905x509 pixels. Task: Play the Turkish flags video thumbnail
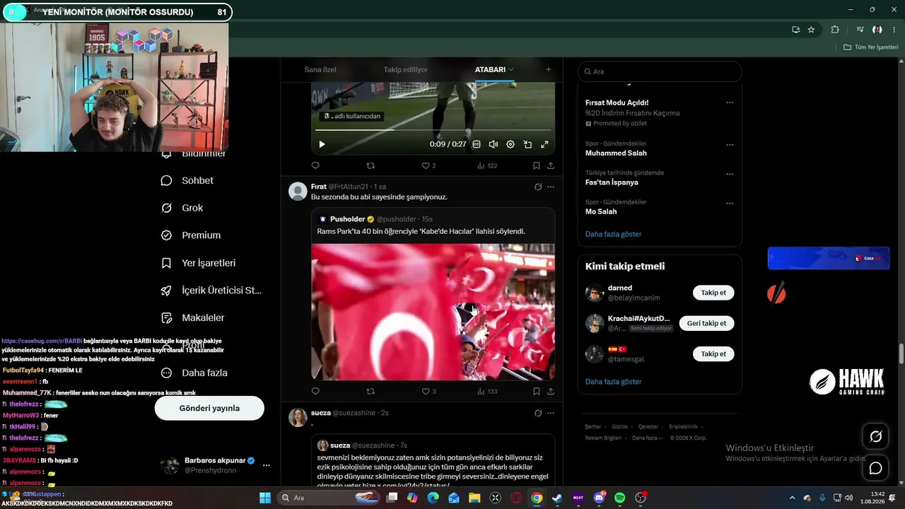pos(433,312)
